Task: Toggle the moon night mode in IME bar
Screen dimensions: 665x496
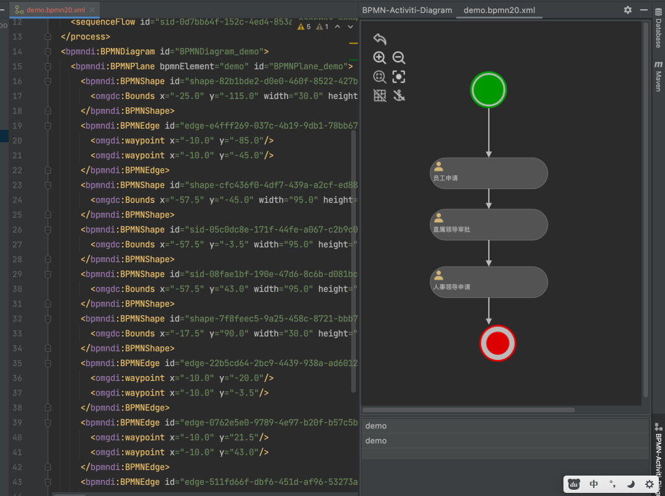Action: pyautogui.click(x=631, y=484)
